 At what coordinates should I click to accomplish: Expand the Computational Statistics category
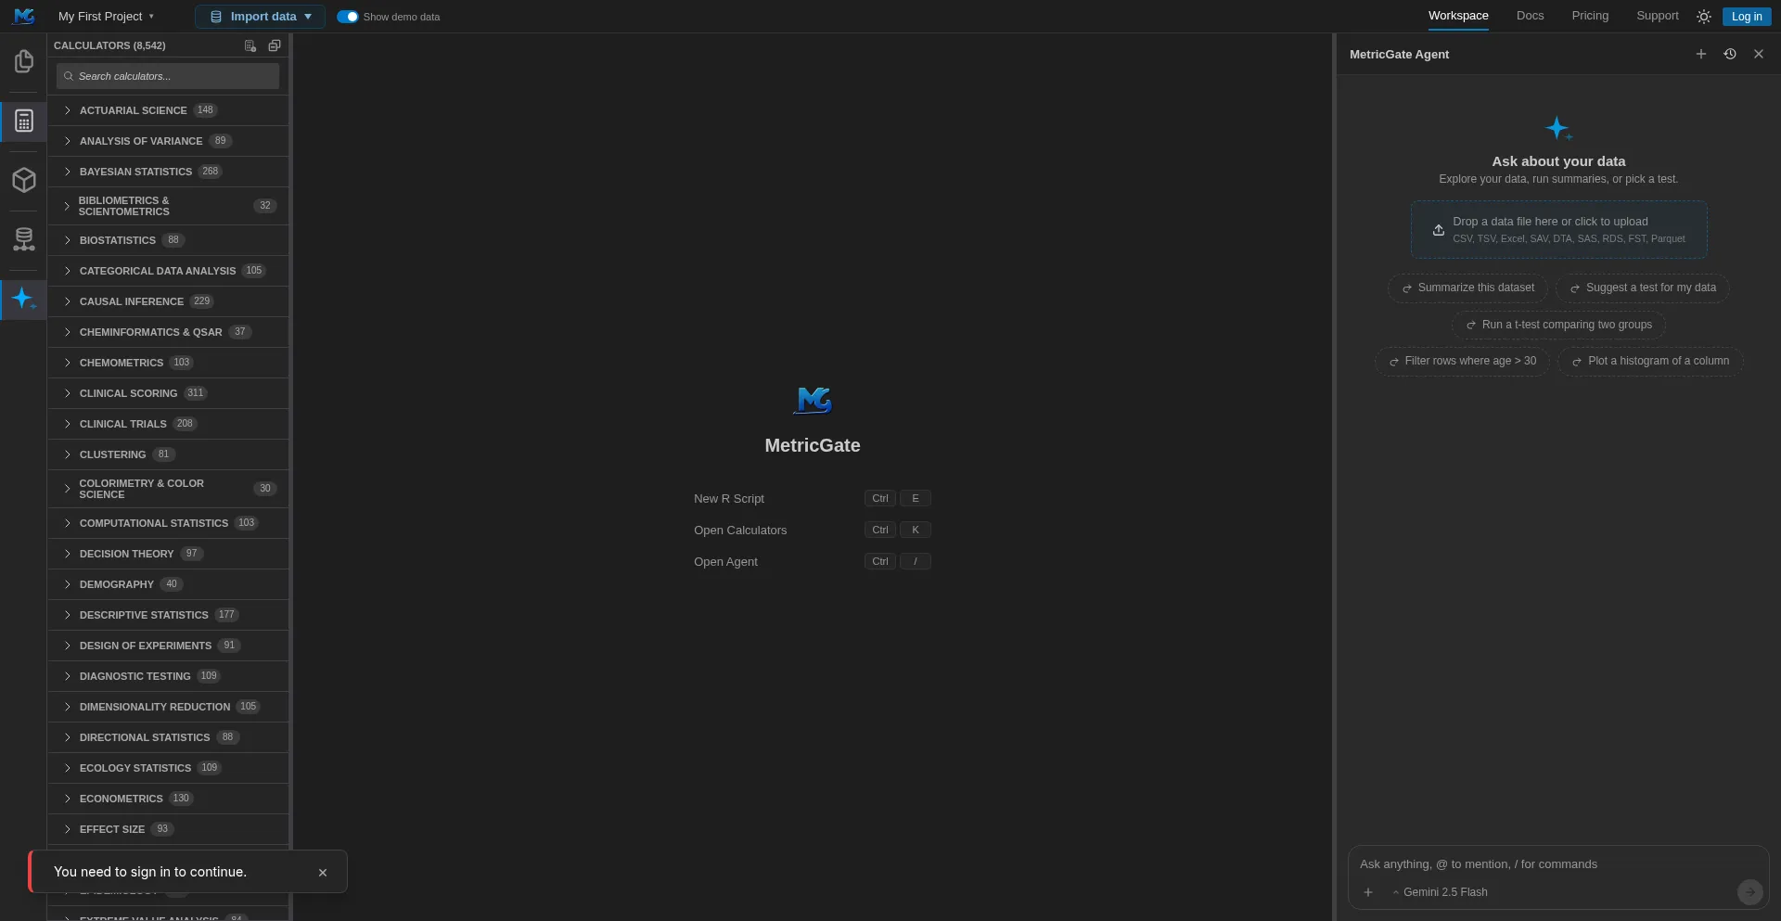click(x=168, y=523)
